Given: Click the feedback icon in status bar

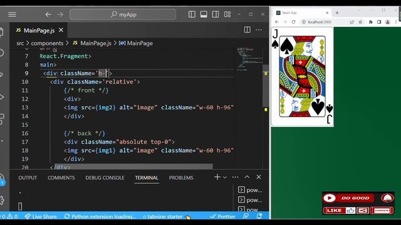Looking at the screenshot, I should tap(246, 216).
